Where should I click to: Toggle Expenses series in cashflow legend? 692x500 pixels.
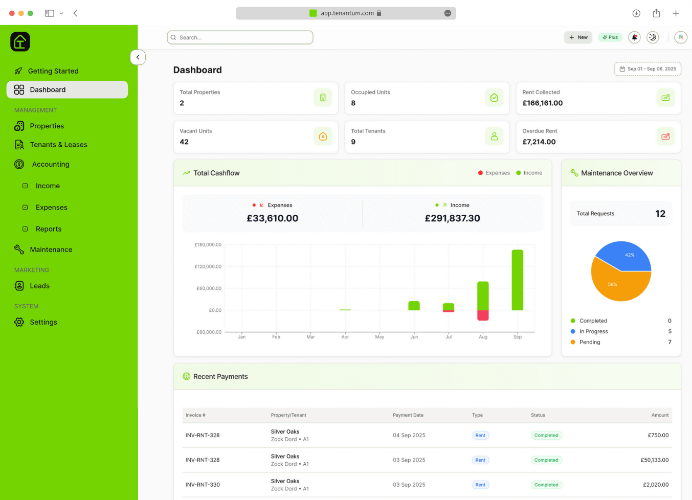pyautogui.click(x=494, y=173)
